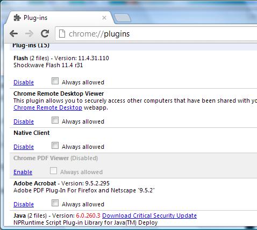Click the browser forward arrow

pyautogui.click(x=29, y=33)
